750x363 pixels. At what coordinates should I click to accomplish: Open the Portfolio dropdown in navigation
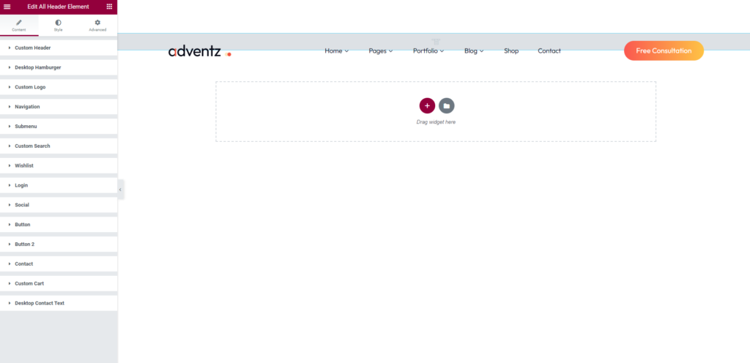pos(428,51)
